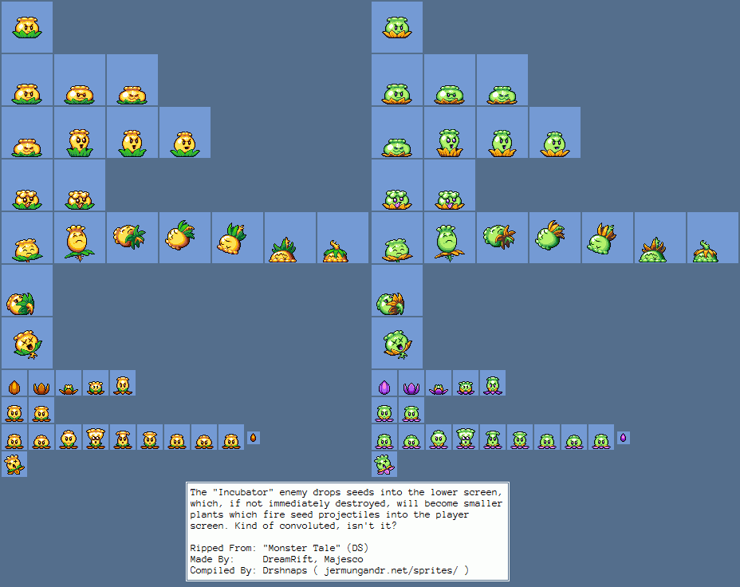Viewport: 740px width, 587px height.
Task: Click the line 'plants which fire seed projectiles'
Action: [329, 514]
